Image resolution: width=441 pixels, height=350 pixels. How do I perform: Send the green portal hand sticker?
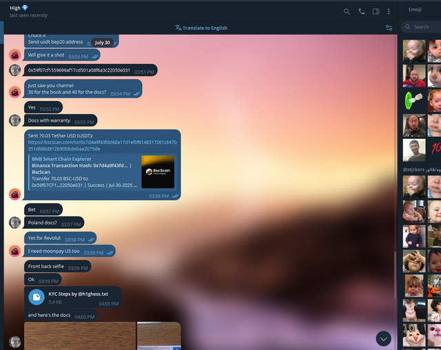click(x=414, y=100)
